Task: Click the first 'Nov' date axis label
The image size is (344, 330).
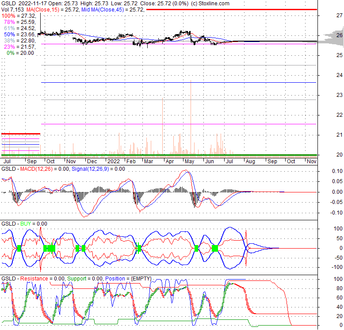Action: [71, 161]
